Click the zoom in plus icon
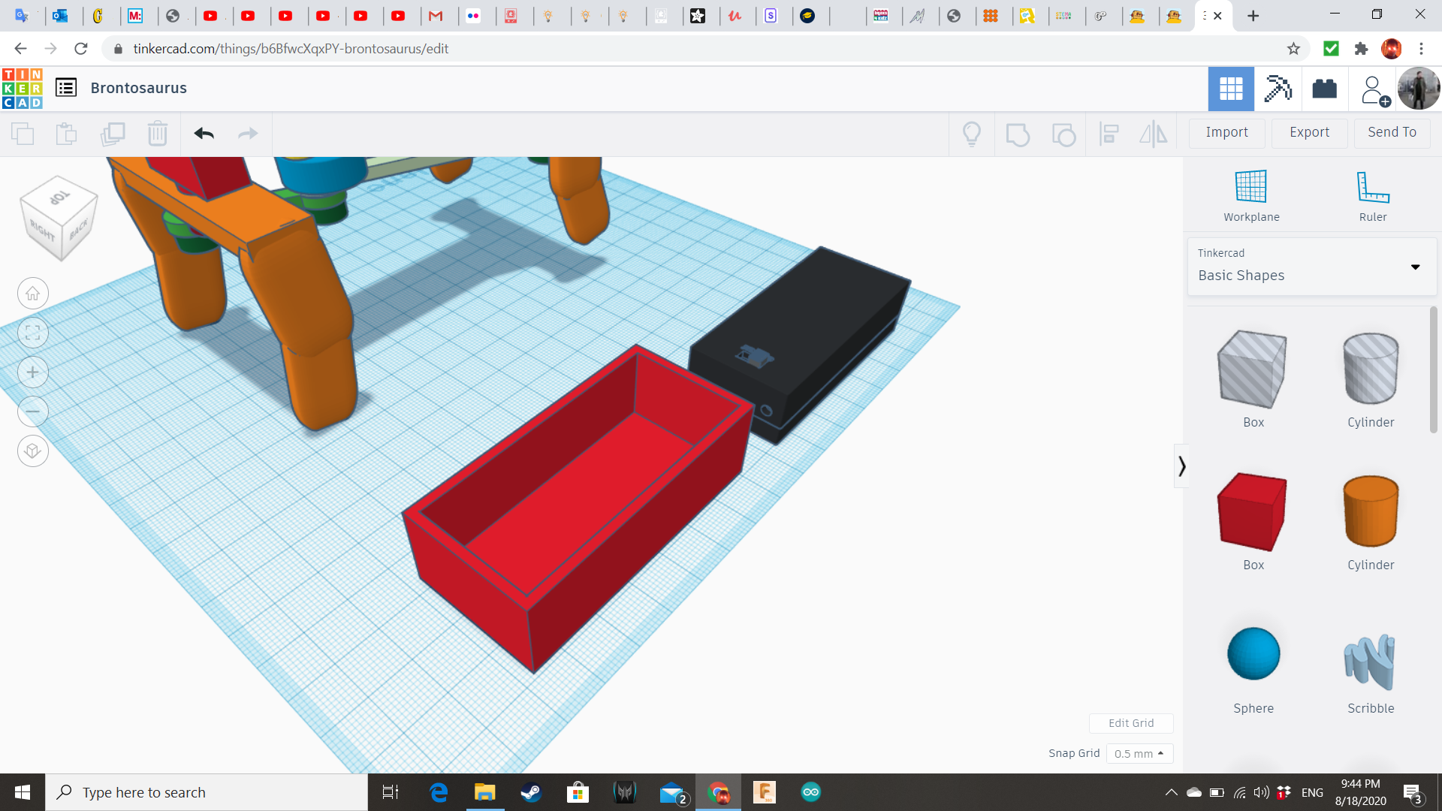The image size is (1442, 811). [33, 372]
